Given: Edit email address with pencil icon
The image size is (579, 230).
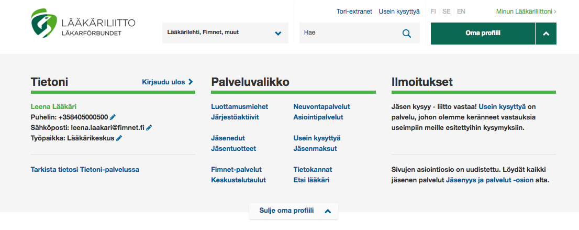Looking at the screenshot, I should 149,127.
